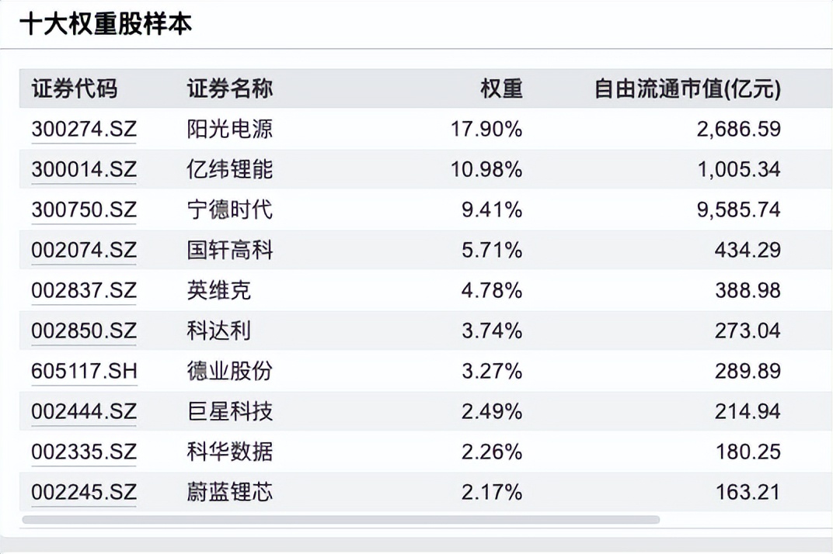Click the 证券代码 column header
Image resolution: width=833 pixels, height=554 pixels.
click(x=75, y=89)
